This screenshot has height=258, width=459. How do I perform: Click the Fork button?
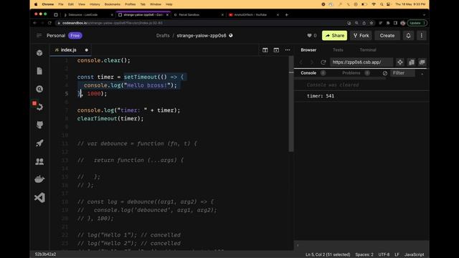click(361, 35)
